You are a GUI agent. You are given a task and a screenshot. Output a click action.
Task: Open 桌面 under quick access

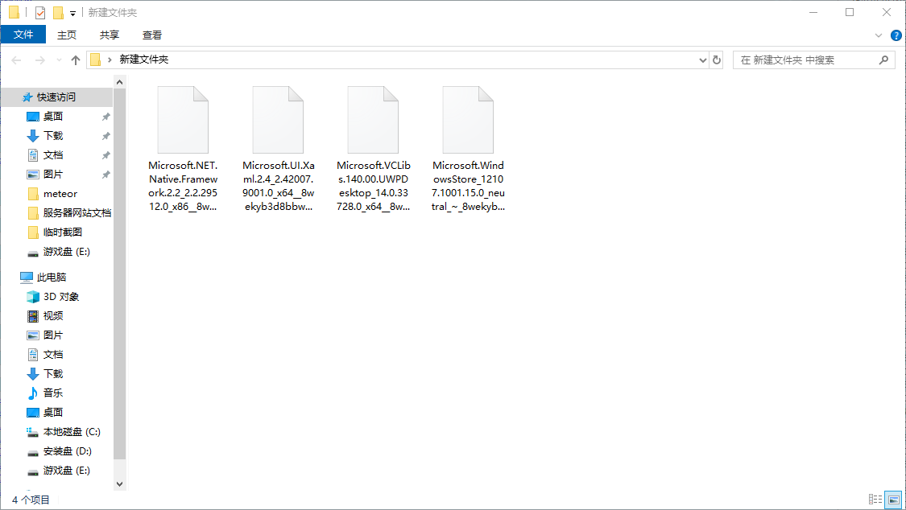coord(53,117)
